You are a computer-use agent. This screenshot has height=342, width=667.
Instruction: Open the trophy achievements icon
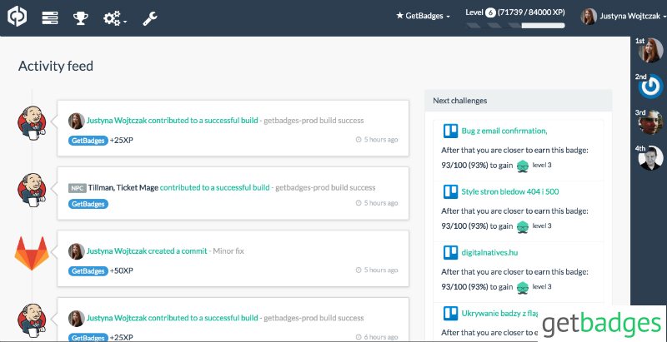coord(81,17)
